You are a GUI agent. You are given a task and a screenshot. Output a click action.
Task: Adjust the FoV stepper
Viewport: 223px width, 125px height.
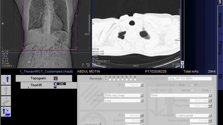pyautogui.click(x=142, y=116)
